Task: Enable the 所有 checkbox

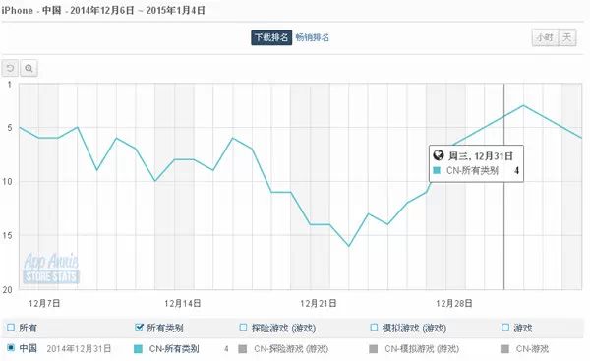Action: [x=11, y=328]
